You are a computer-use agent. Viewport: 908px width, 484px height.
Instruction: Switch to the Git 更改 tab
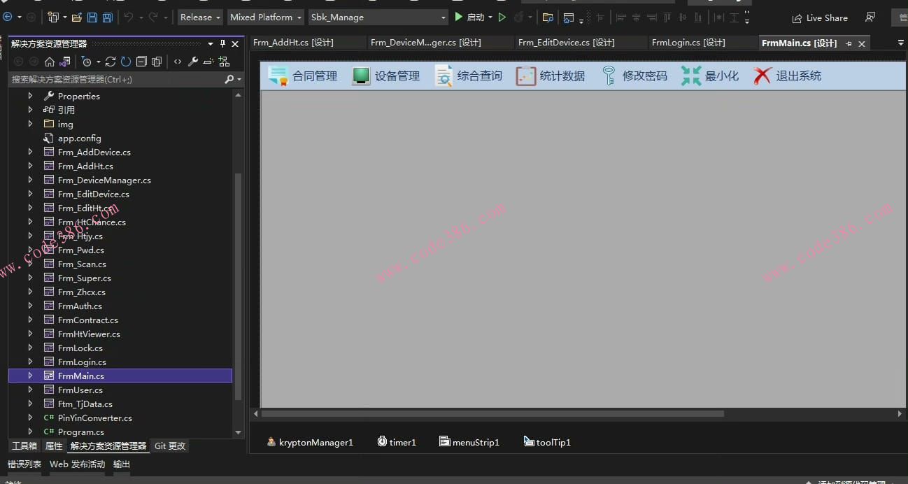(x=170, y=446)
